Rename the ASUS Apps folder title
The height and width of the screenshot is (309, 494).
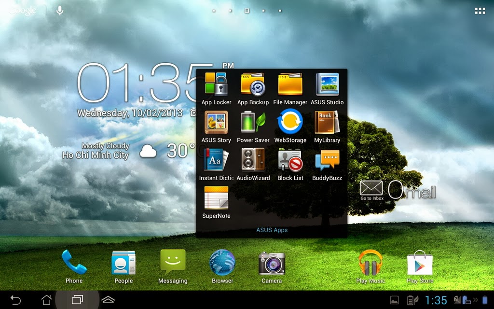click(272, 230)
